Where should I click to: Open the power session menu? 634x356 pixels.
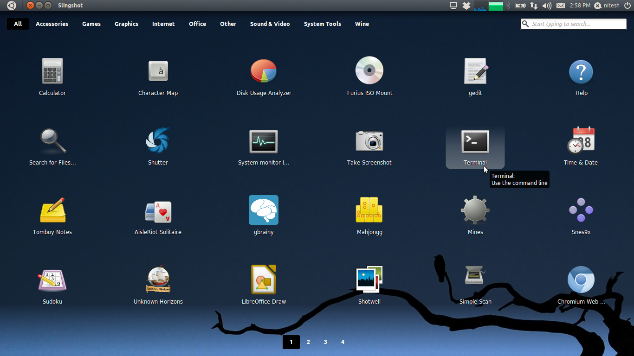pos(627,6)
